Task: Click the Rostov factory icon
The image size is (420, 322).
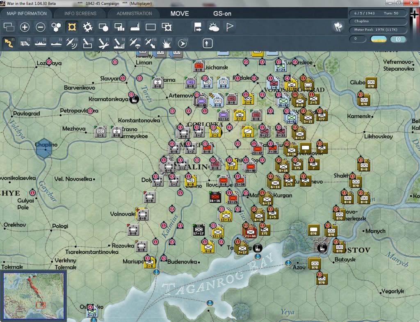Action: point(322,248)
